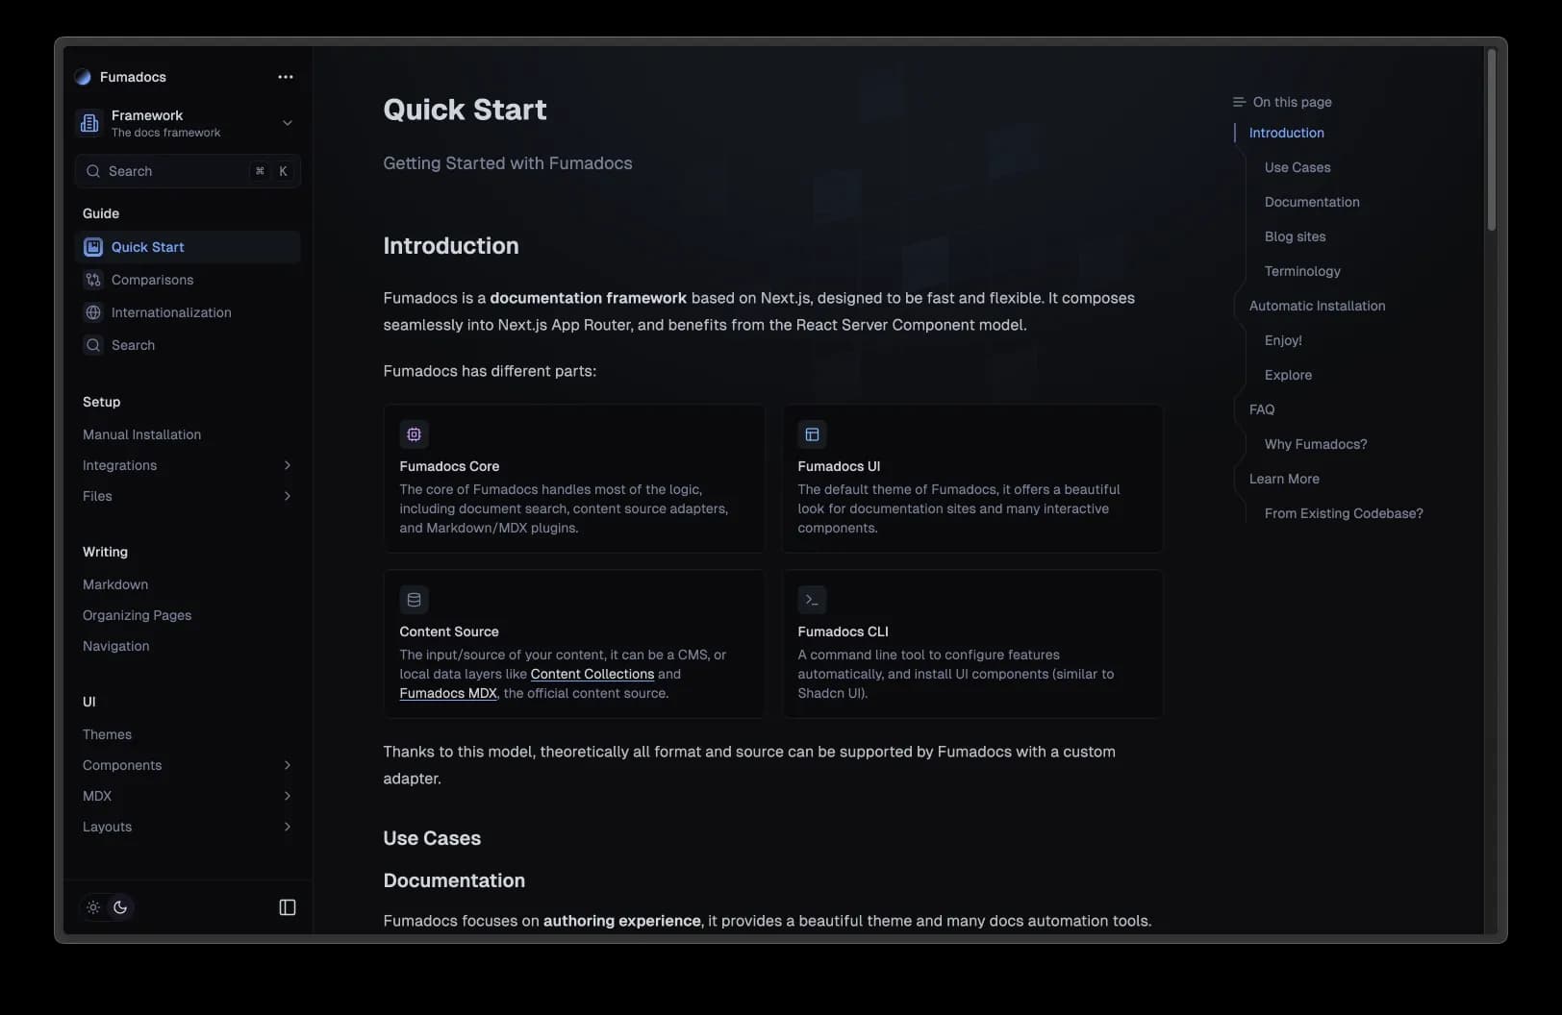Open Manual Installation in sidebar

(141, 434)
